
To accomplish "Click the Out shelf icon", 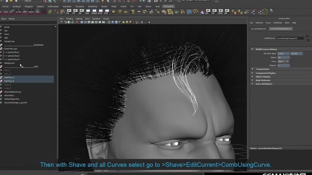I will [88, 12].
